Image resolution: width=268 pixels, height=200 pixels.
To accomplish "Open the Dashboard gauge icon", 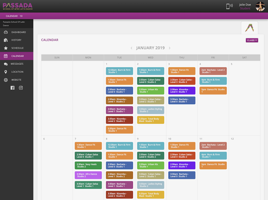I will click(x=6, y=32).
